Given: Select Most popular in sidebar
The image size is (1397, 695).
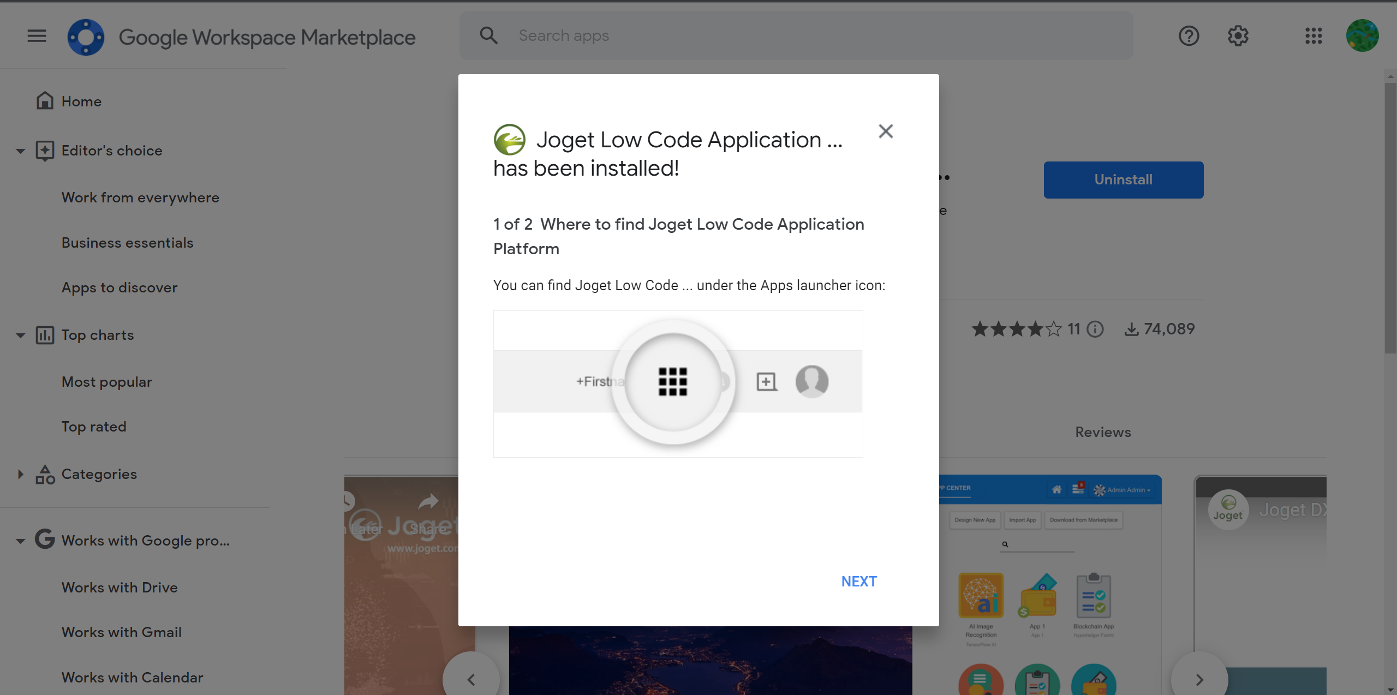Looking at the screenshot, I should point(107,382).
